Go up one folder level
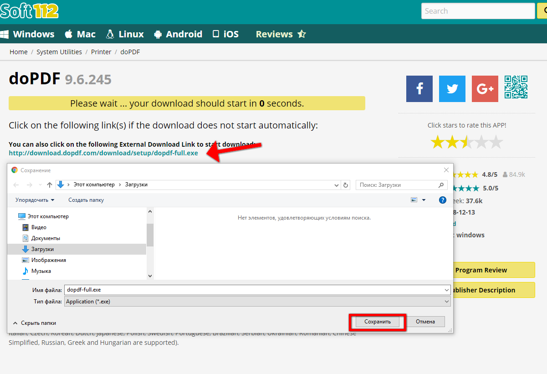Image resolution: width=547 pixels, height=374 pixels. 50,185
